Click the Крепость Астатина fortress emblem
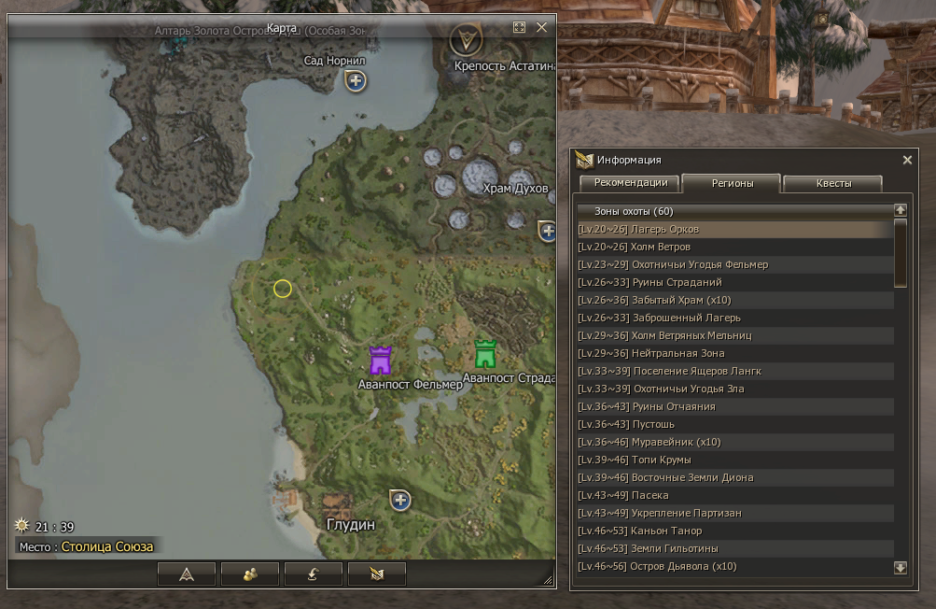This screenshot has height=609, width=936. [x=464, y=40]
